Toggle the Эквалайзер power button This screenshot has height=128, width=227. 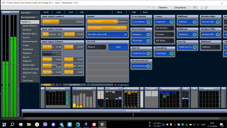click(x=172, y=53)
